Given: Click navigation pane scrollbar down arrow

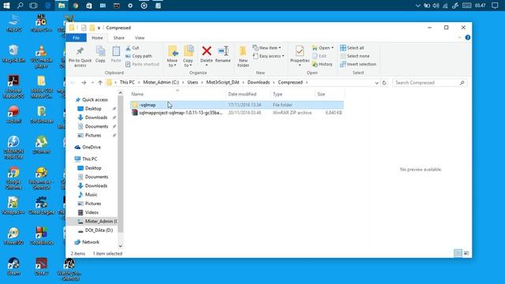Looking at the screenshot, I should pyautogui.click(x=121, y=246).
